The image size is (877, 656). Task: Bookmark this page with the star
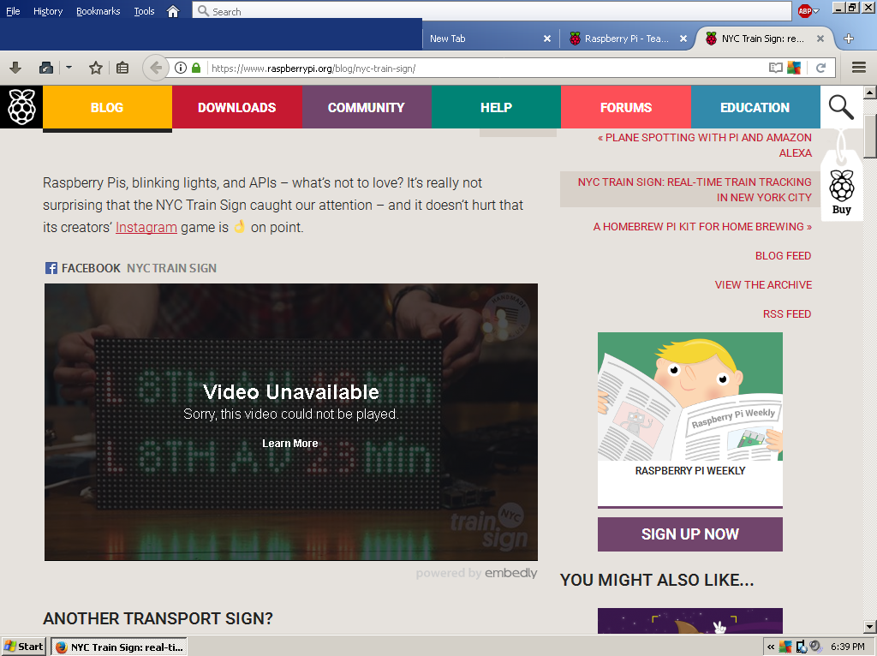(x=96, y=69)
